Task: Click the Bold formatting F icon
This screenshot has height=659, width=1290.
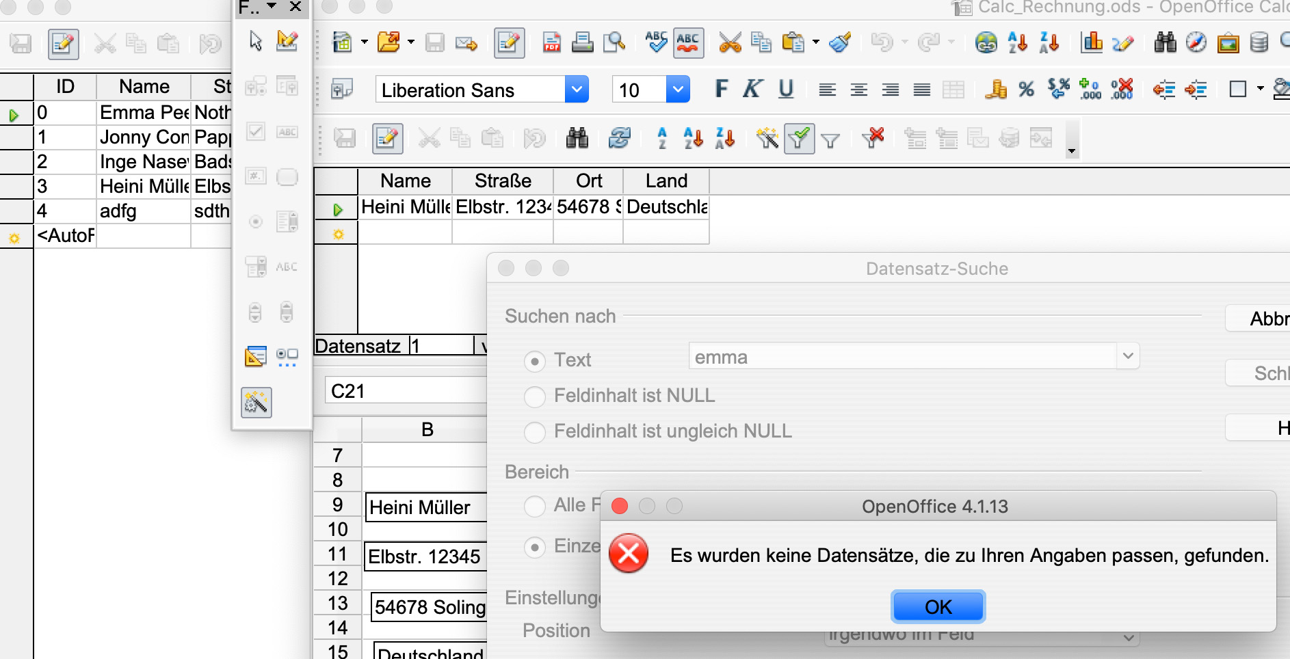Action: [x=721, y=90]
